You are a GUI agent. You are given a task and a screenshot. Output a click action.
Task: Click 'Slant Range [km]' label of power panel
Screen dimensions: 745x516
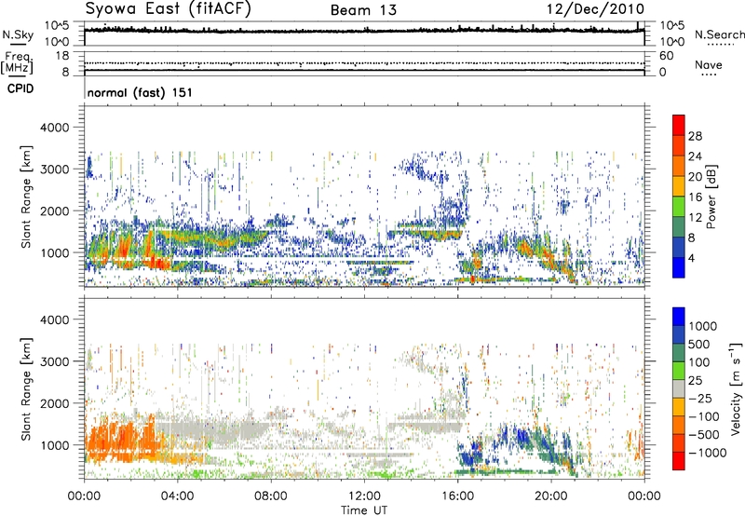tap(26, 197)
